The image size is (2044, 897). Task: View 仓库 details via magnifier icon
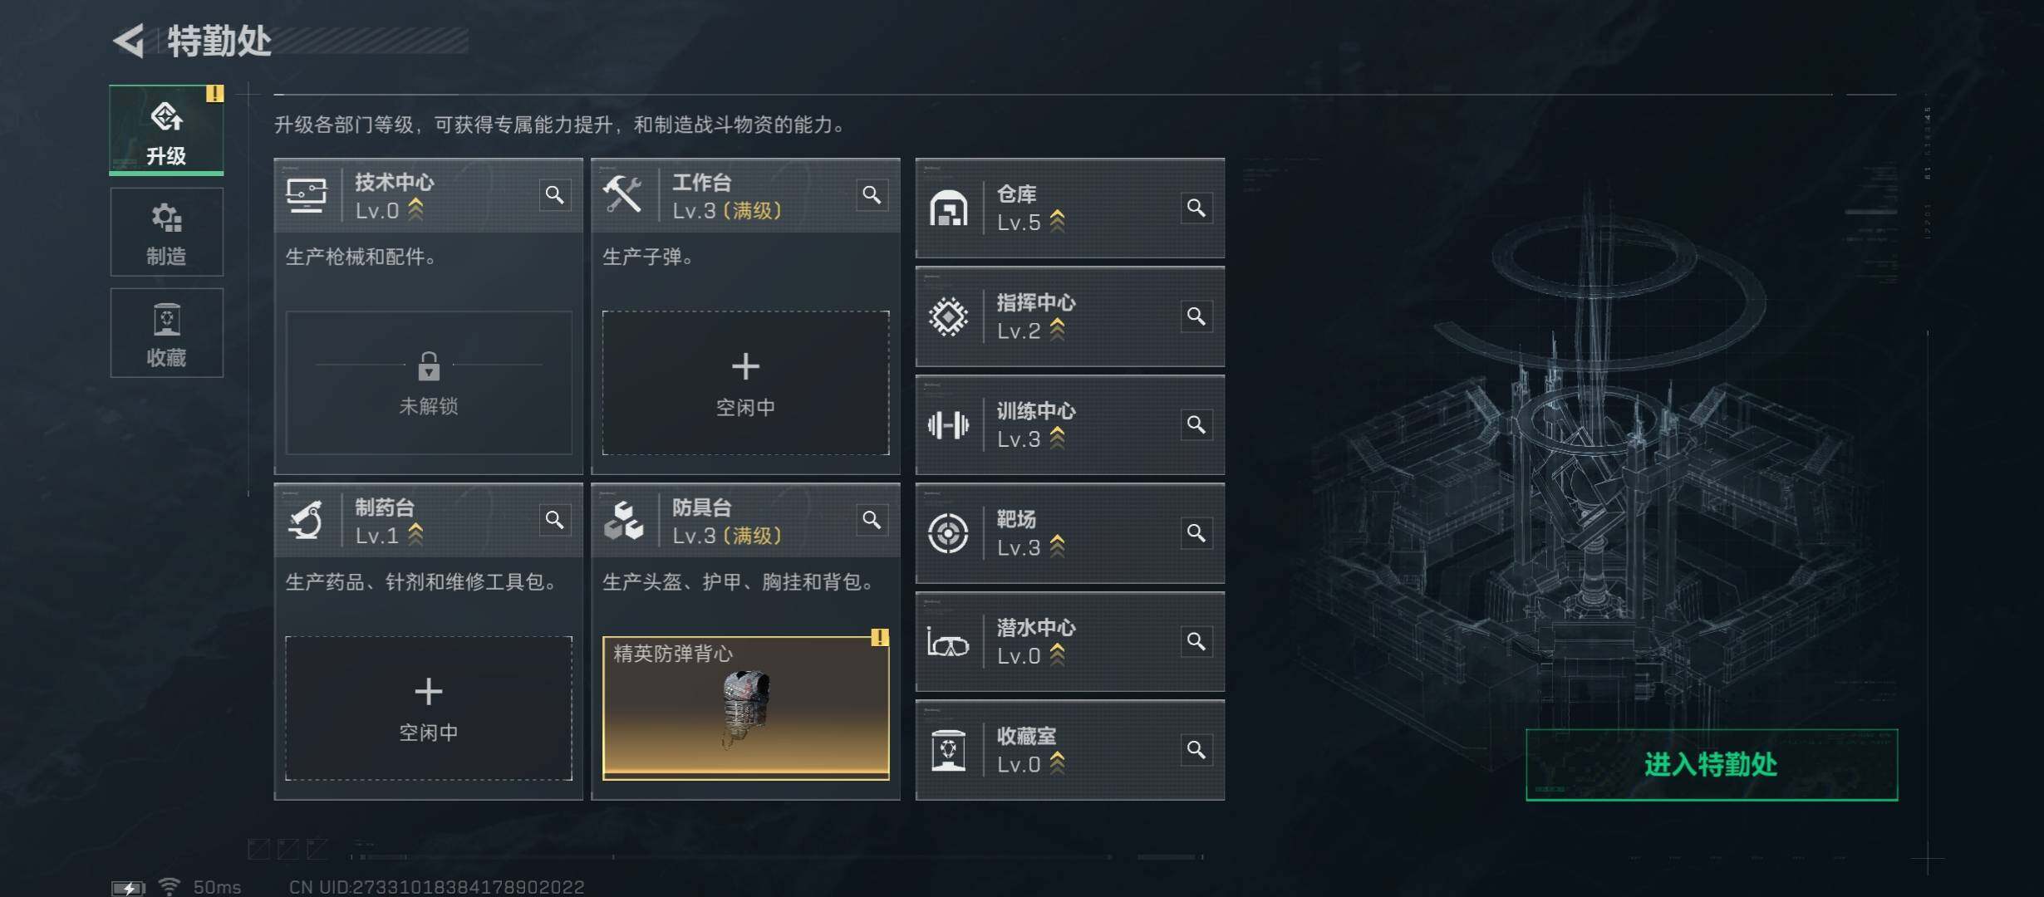click(1196, 208)
